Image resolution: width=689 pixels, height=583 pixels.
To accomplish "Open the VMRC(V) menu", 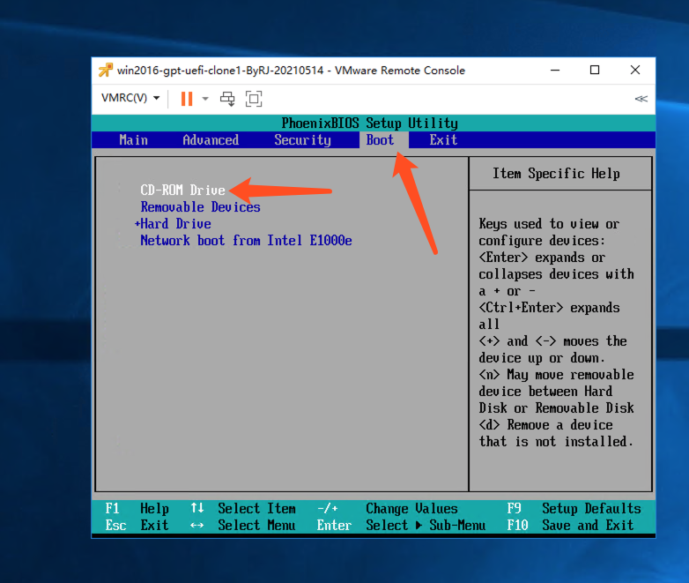I will [x=130, y=98].
